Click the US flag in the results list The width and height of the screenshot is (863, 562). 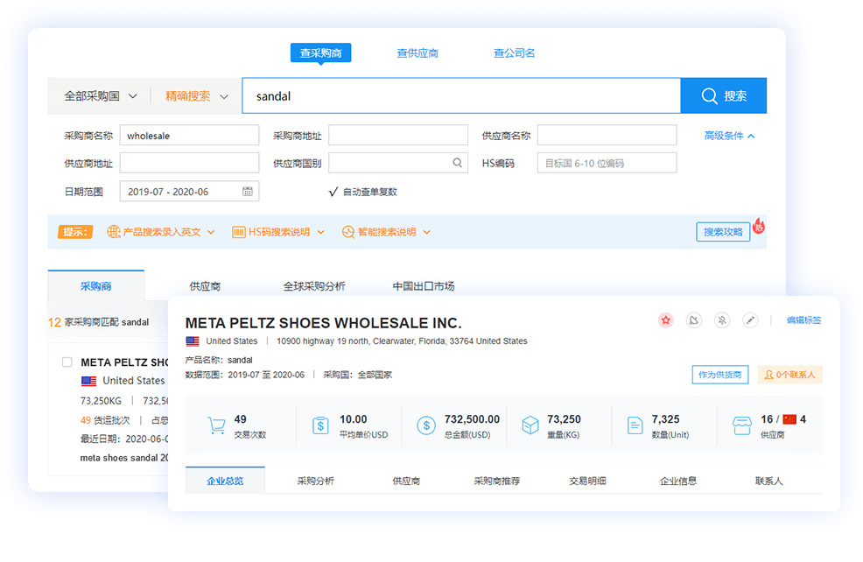88,381
